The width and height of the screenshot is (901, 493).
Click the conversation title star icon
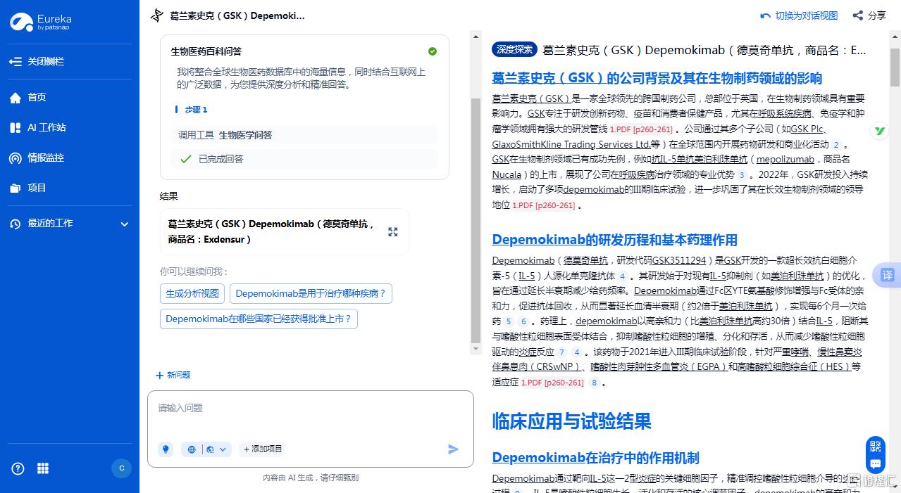click(156, 15)
